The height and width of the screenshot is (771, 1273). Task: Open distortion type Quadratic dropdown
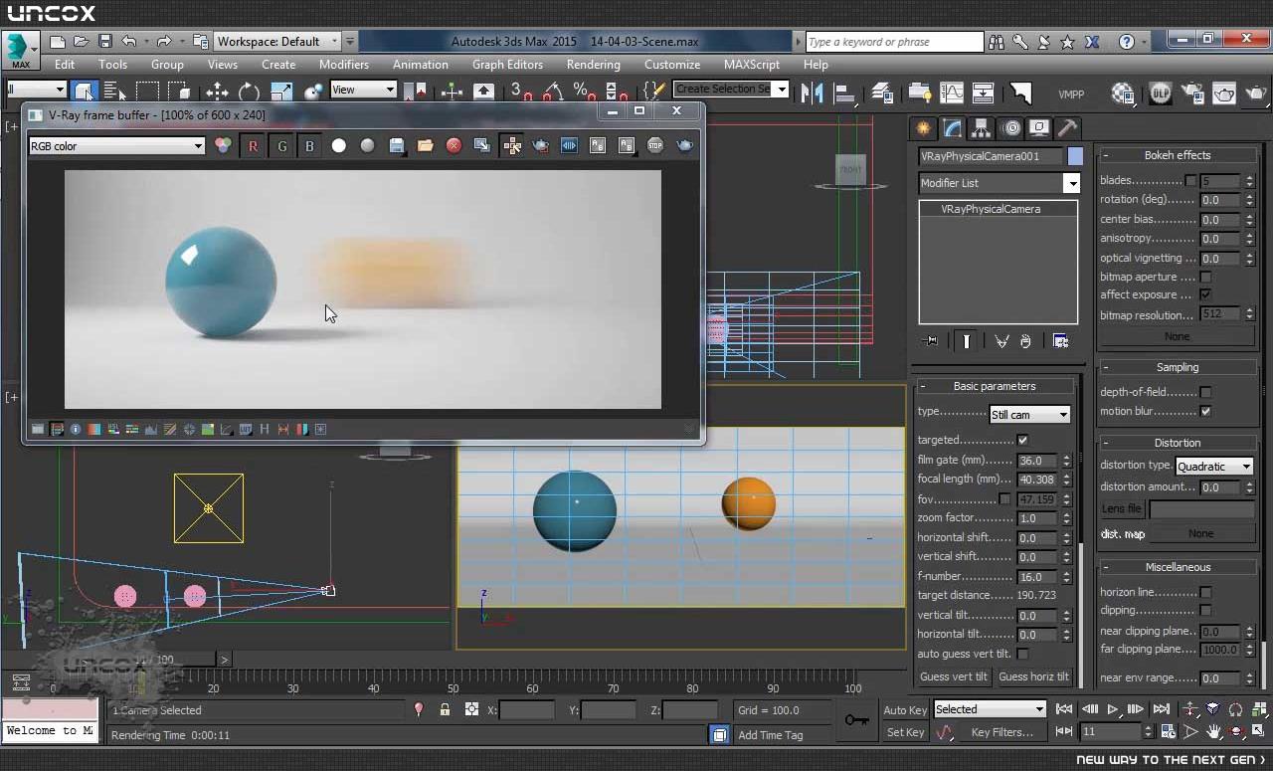pos(1214,466)
